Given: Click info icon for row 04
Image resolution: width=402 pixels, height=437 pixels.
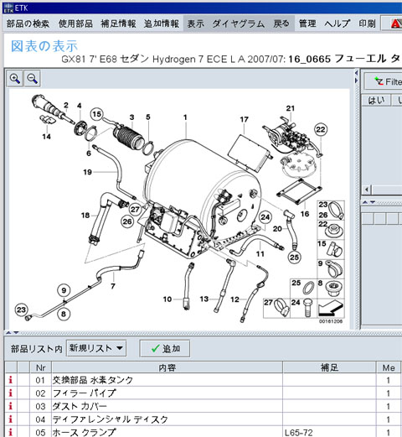Looking at the screenshot, I should point(11,419).
